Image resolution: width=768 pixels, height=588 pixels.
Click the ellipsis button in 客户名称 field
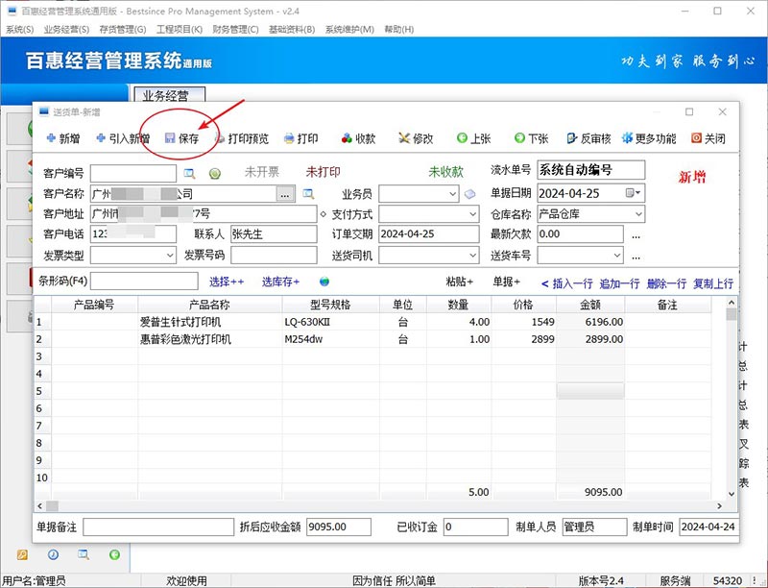tap(285, 194)
